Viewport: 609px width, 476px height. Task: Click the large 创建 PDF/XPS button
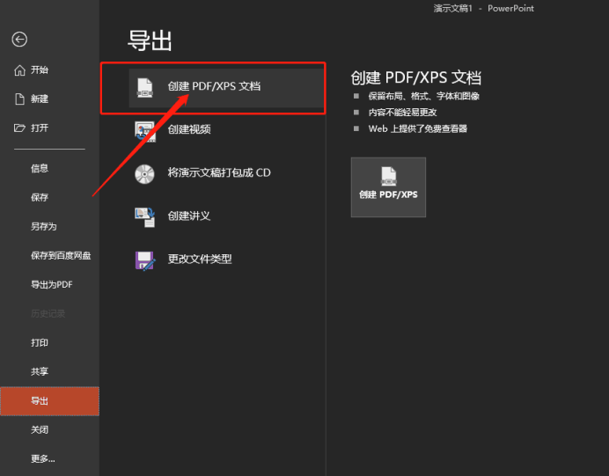[388, 187]
